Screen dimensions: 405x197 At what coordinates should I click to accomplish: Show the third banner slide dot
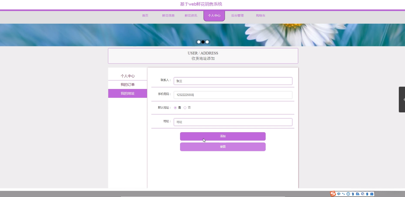click(207, 42)
